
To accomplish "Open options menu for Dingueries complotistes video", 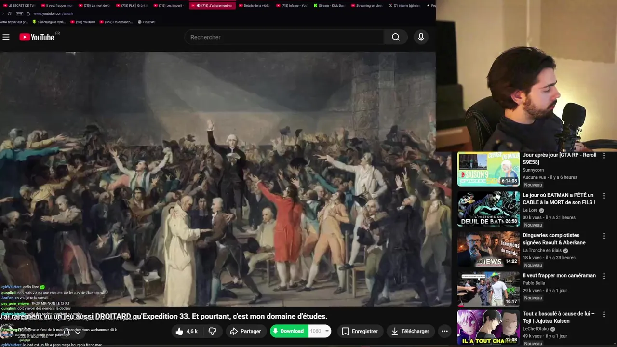I will point(604,236).
